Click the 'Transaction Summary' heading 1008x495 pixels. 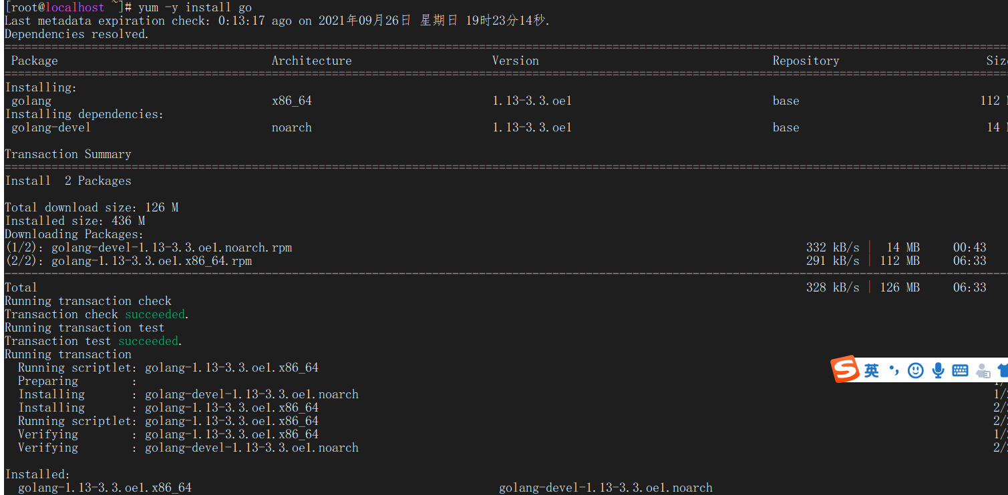(68, 154)
